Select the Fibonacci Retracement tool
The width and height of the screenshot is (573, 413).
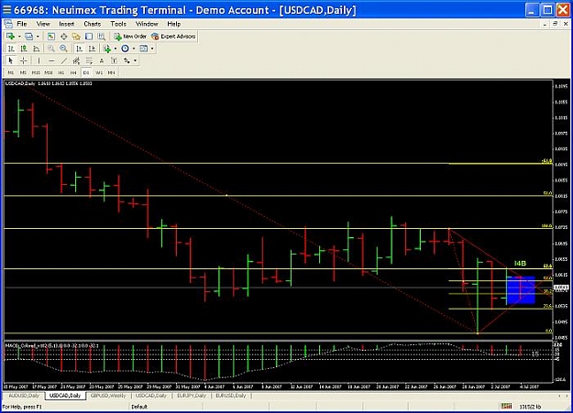[89, 60]
